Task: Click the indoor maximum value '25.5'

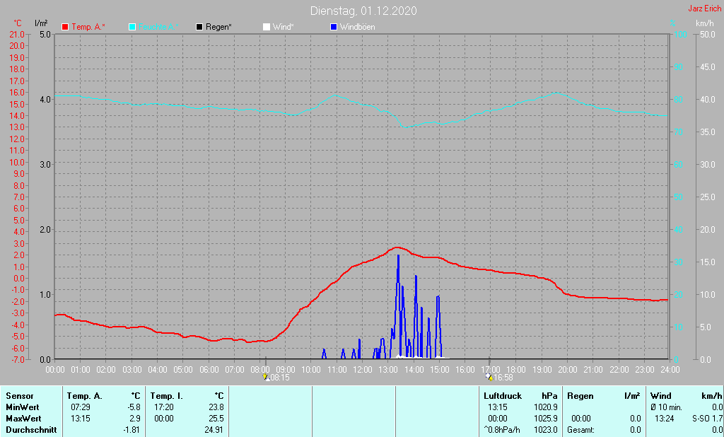Action: (x=216, y=419)
